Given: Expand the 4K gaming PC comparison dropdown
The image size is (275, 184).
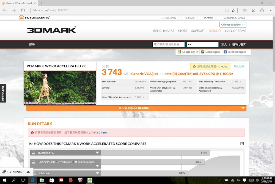Looking at the screenshot, I should point(97,153).
